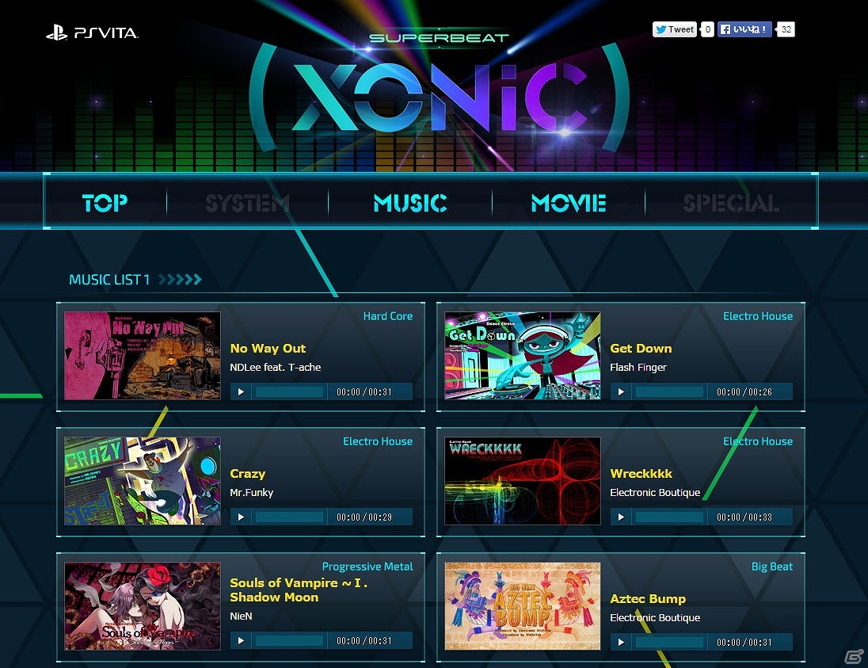Open the Get Down cover thumbnail
868x668 pixels.
click(x=523, y=356)
